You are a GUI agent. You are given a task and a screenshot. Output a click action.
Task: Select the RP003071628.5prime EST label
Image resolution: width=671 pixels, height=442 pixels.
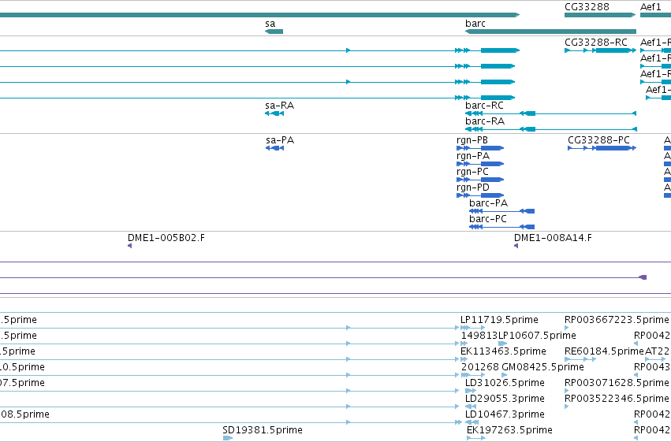coord(617,383)
